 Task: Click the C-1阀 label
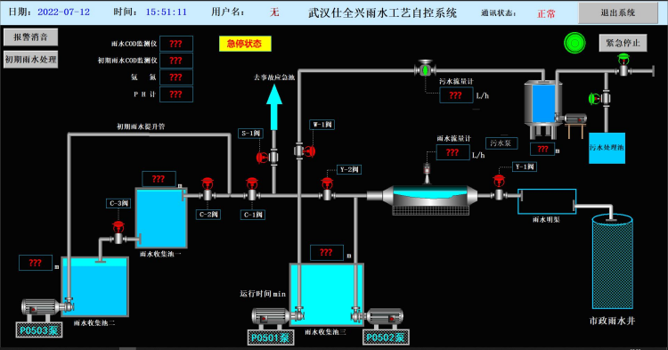click(253, 215)
